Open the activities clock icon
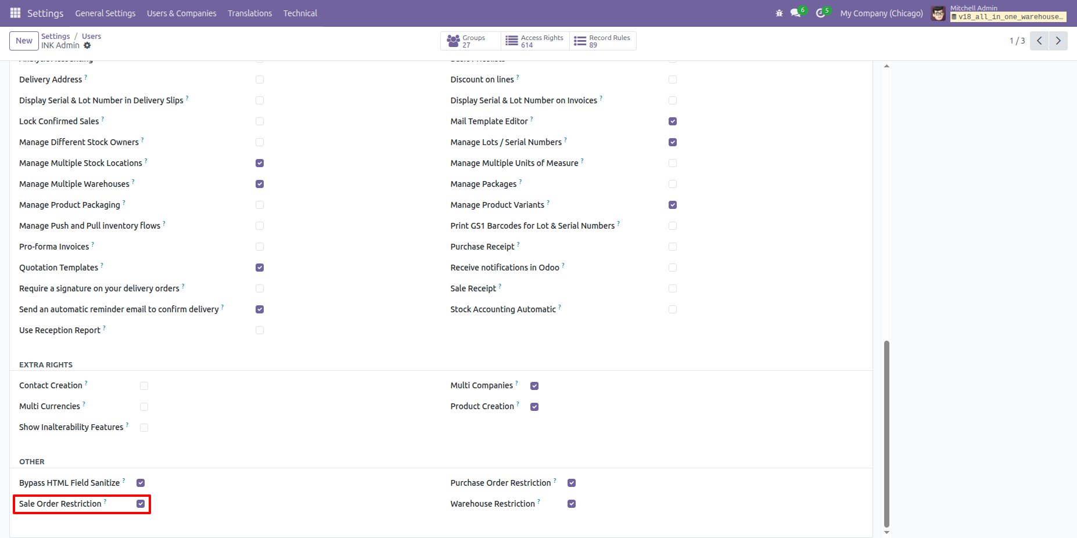Viewport: 1077px width, 538px height. click(x=820, y=13)
